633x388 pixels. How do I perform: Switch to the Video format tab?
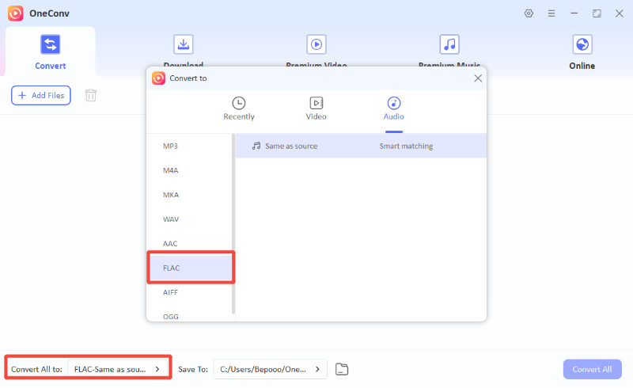[x=316, y=108]
